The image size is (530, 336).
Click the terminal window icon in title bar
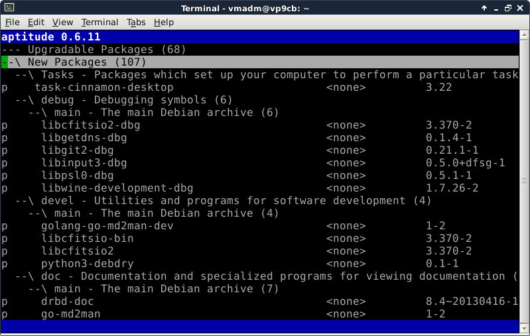[x=8, y=7]
